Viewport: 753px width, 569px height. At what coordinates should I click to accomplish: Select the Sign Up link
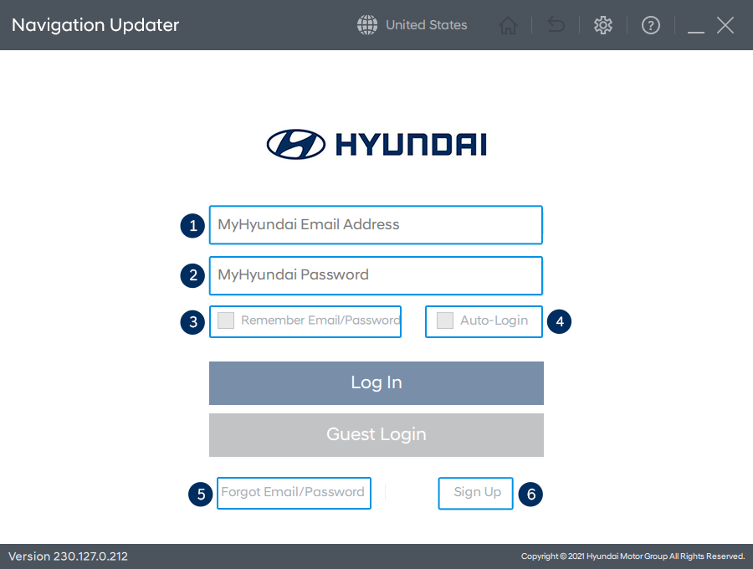point(477,492)
